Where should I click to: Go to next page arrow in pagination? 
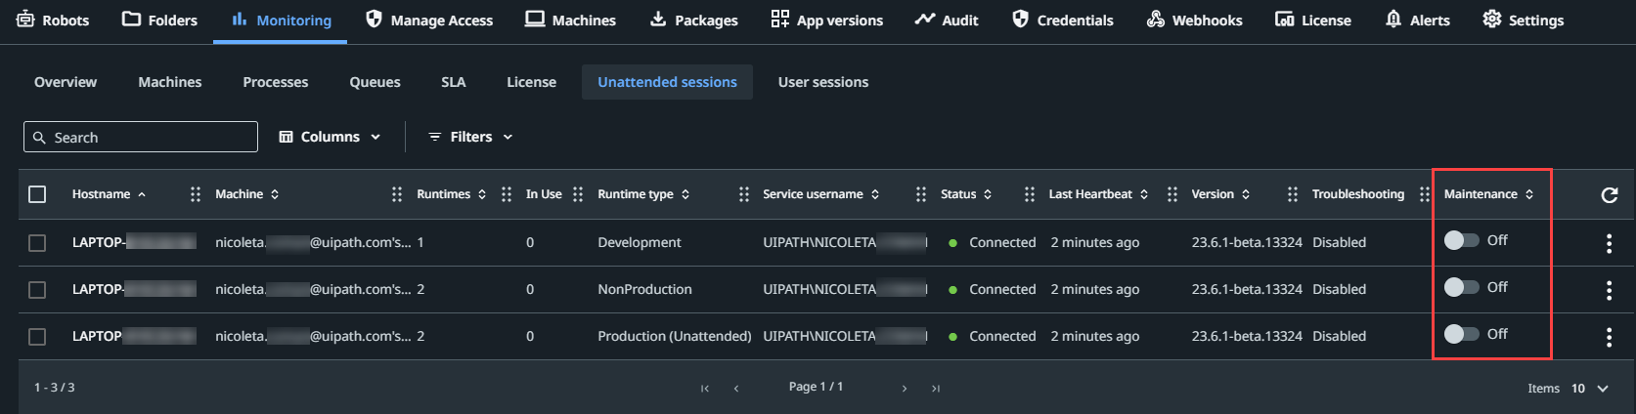coord(905,389)
